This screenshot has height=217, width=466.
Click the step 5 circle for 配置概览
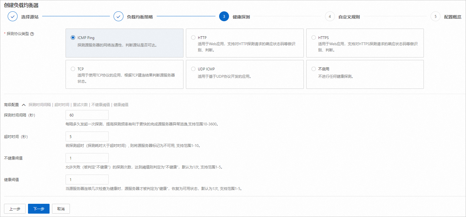[436, 17]
